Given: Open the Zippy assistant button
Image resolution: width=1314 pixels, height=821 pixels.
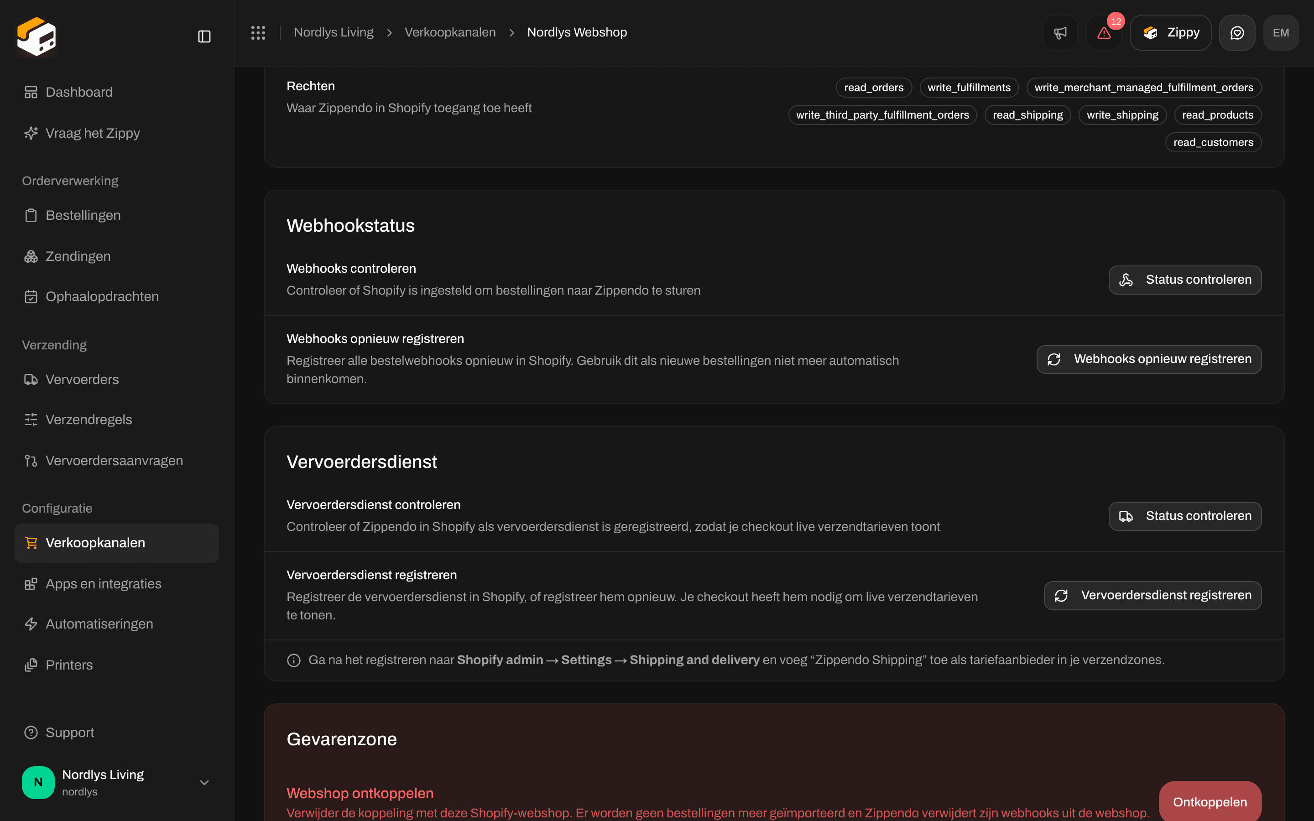Looking at the screenshot, I should tap(1171, 32).
